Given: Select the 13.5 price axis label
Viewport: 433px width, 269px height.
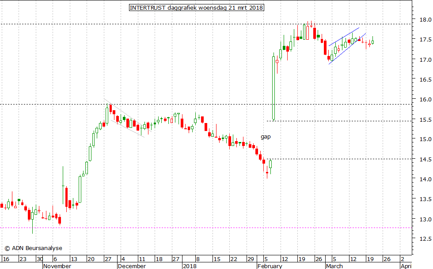Looking at the screenshot, I should tap(425, 199).
